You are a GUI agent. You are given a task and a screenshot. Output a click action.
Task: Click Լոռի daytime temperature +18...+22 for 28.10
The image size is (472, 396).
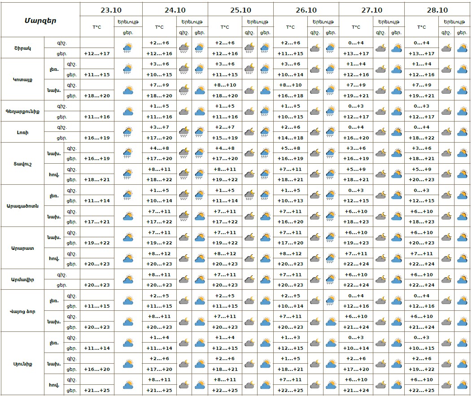tap(421, 138)
